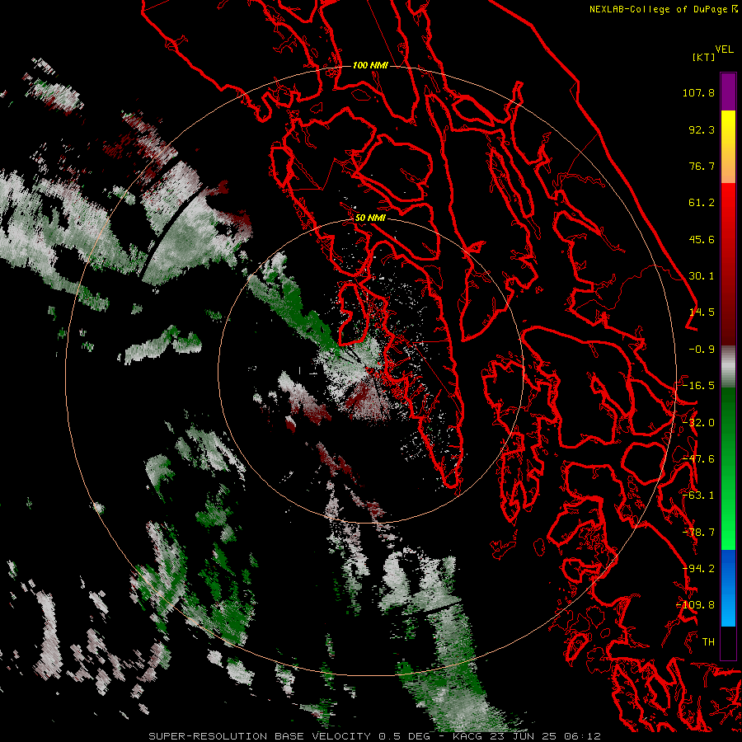This screenshot has height=742, width=742.
Task: Click the -47.6 velocity scale value
Action: click(x=698, y=458)
